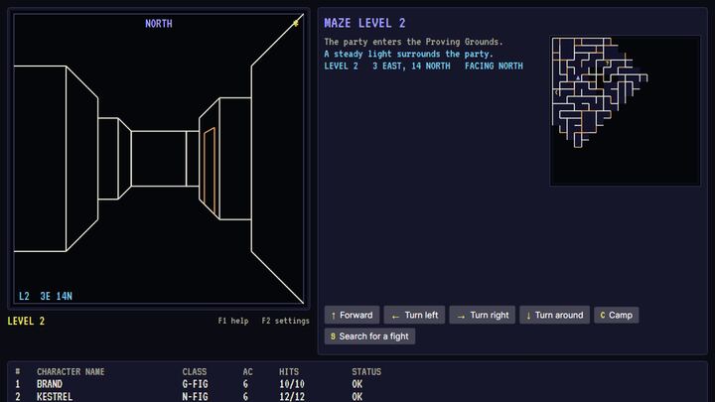Click the HITS column header
This screenshot has height=402, width=715.
coord(289,372)
